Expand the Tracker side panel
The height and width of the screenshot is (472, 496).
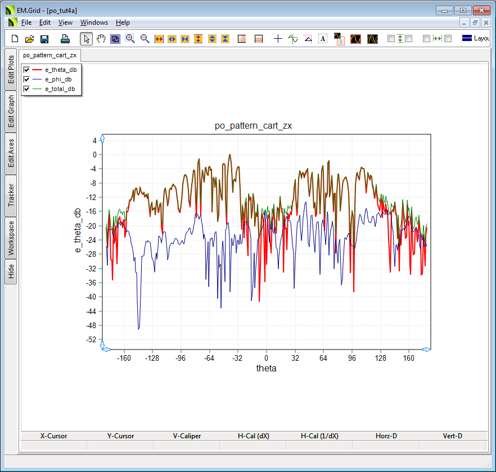coord(11,195)
